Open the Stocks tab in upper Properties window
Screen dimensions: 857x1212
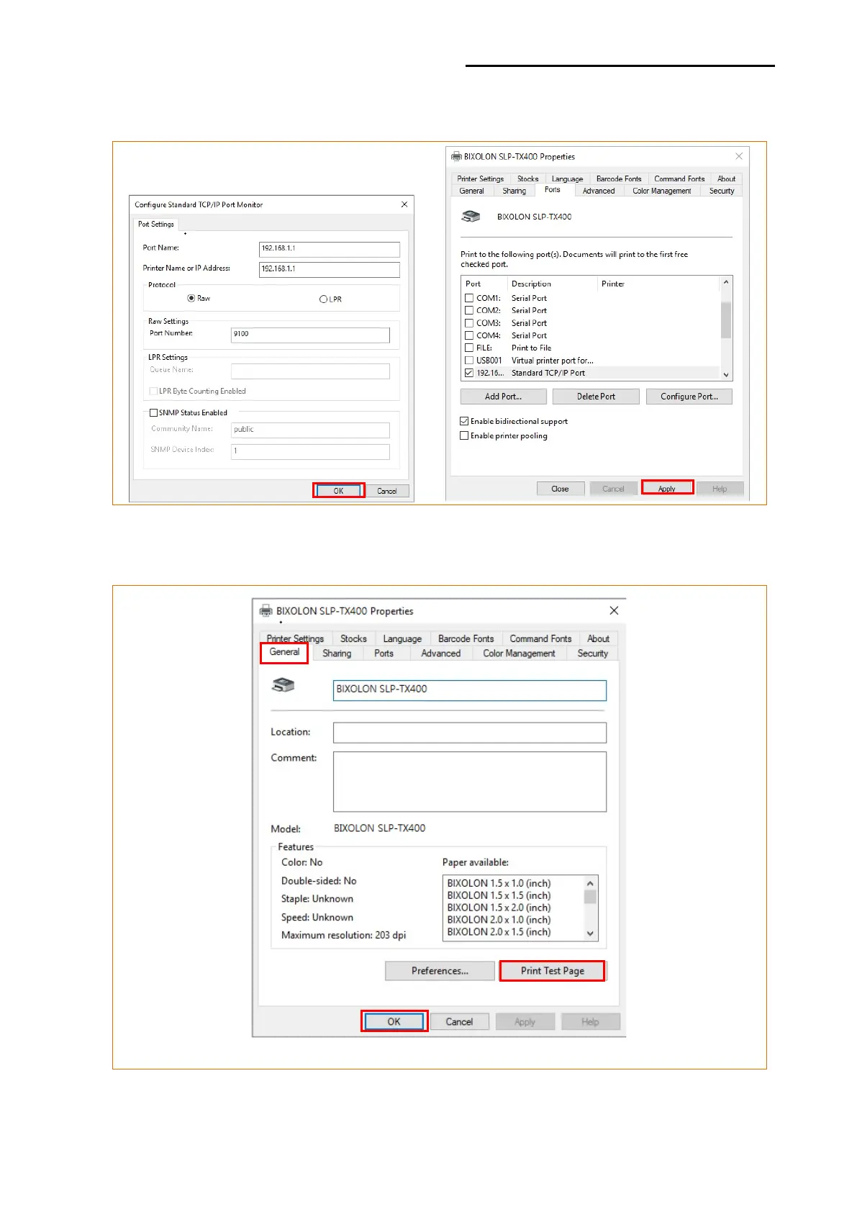click(x=528, y=178)
